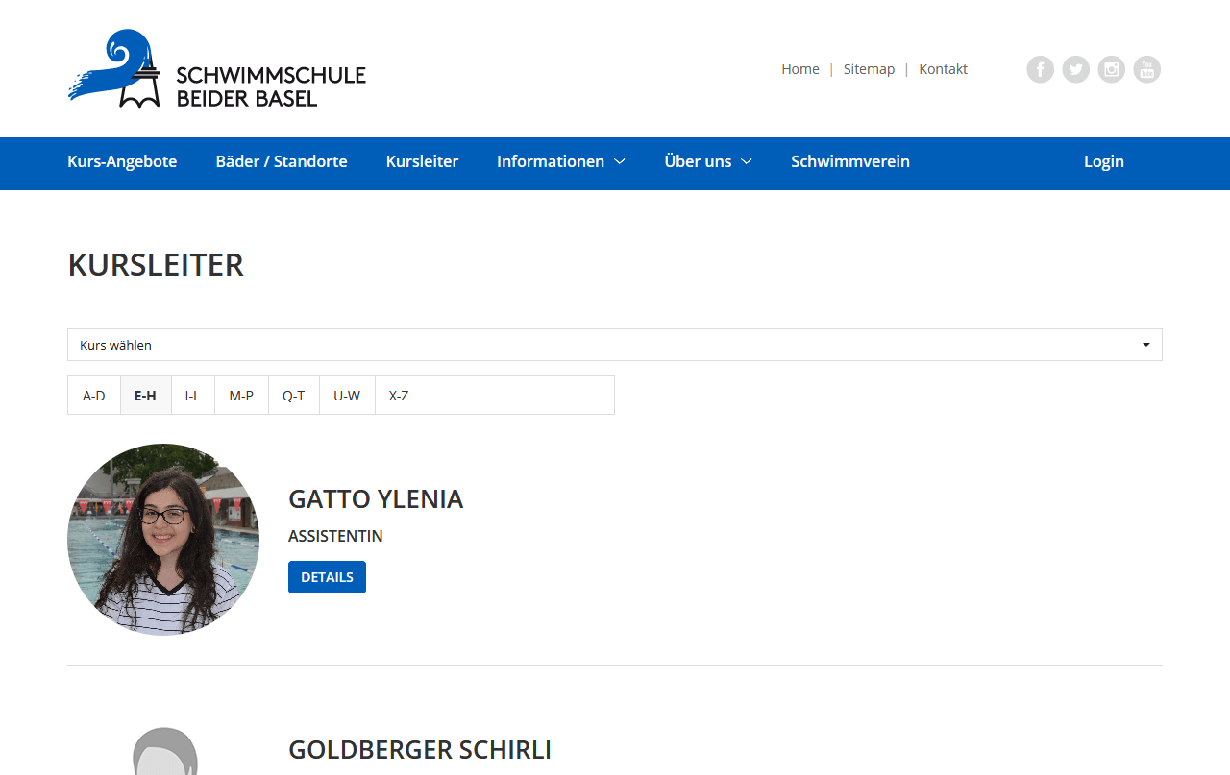Image resolution: width=1230 pixels, height=775 pixels.
Task: Open the X-Z letter tab
Action: (x=399, y=396)
